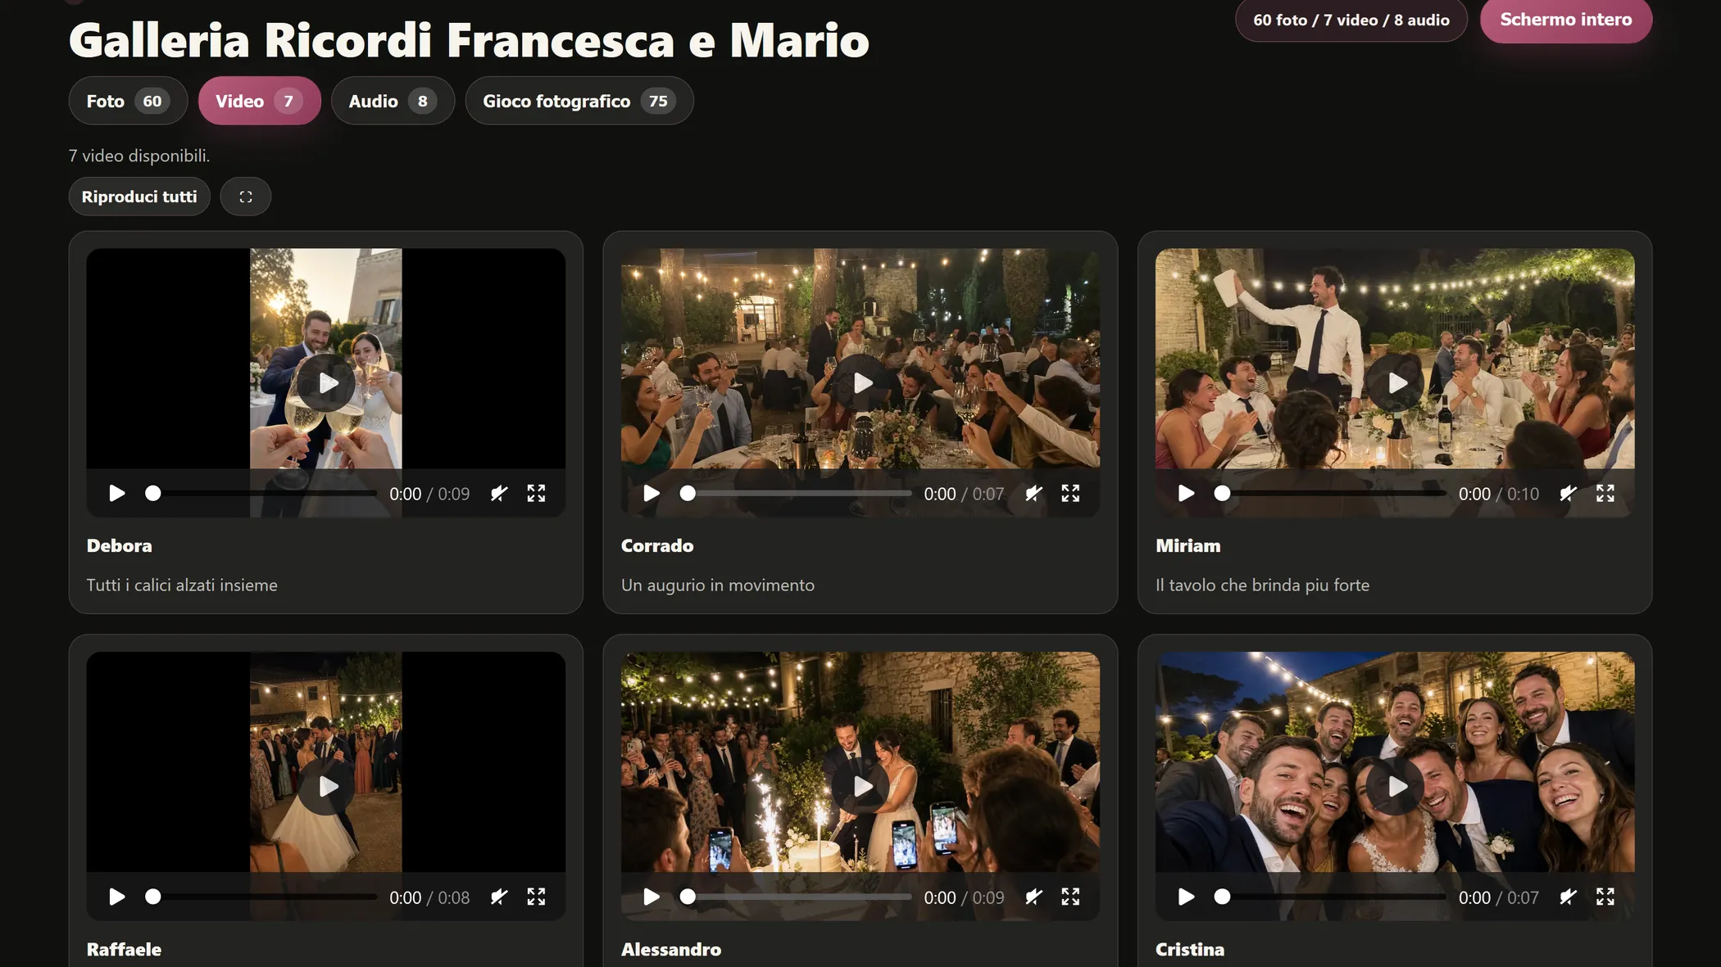Viewport: 1721px width, 967px height.
Task: Toggle mute on Miriam's video
Action: pos(1568,493)
